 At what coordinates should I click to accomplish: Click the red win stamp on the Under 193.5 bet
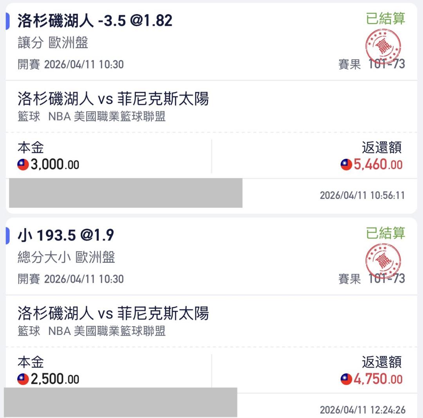point(383,260)
